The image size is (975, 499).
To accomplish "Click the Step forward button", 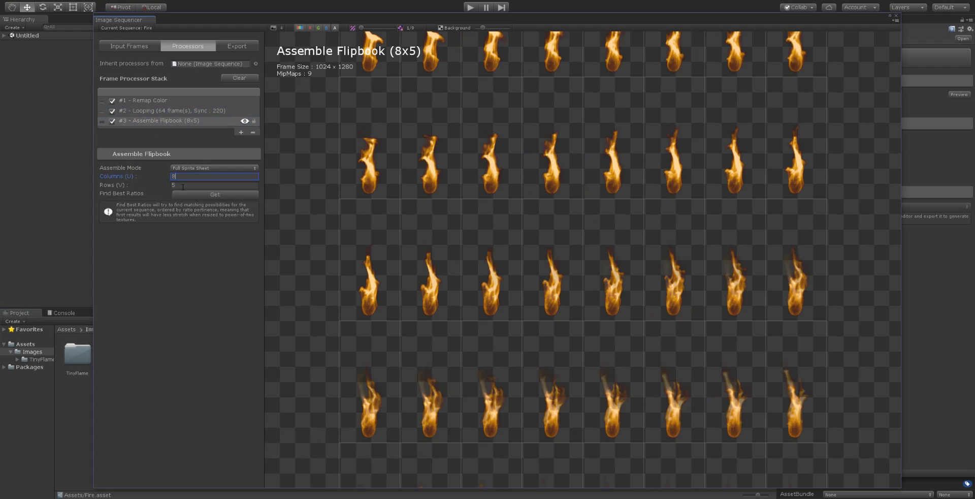I will point(501,7).
